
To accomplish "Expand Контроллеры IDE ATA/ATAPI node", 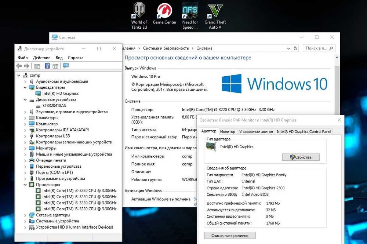I will click(x=25, y=130).
